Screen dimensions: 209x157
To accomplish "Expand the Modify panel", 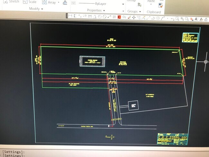I will coord(36,9).
